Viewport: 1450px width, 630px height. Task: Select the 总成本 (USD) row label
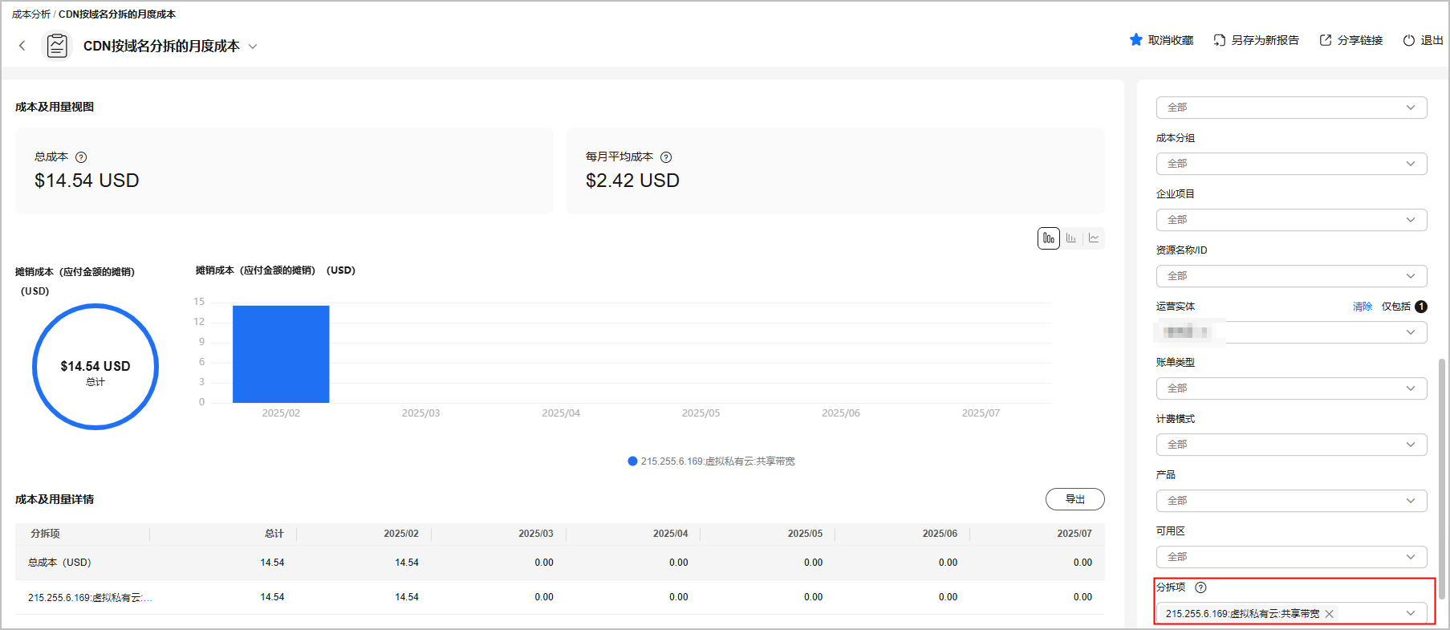coord(59,563)
